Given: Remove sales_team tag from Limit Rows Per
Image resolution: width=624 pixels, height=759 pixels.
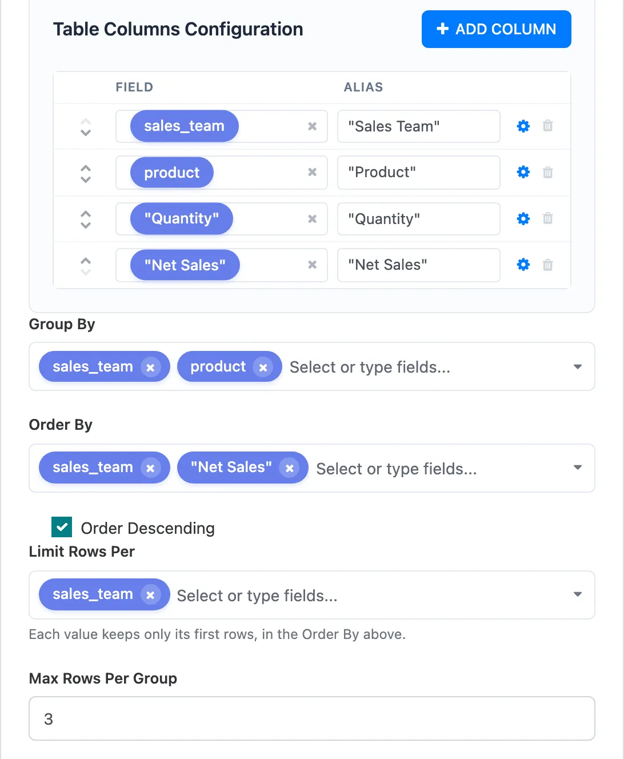Looking at the screenshot, I should pyautogui.click(x=150, y=595).
